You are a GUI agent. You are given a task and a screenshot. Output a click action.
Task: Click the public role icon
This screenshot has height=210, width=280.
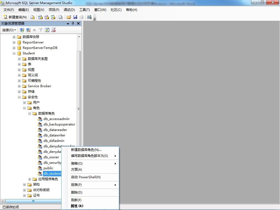40,168
